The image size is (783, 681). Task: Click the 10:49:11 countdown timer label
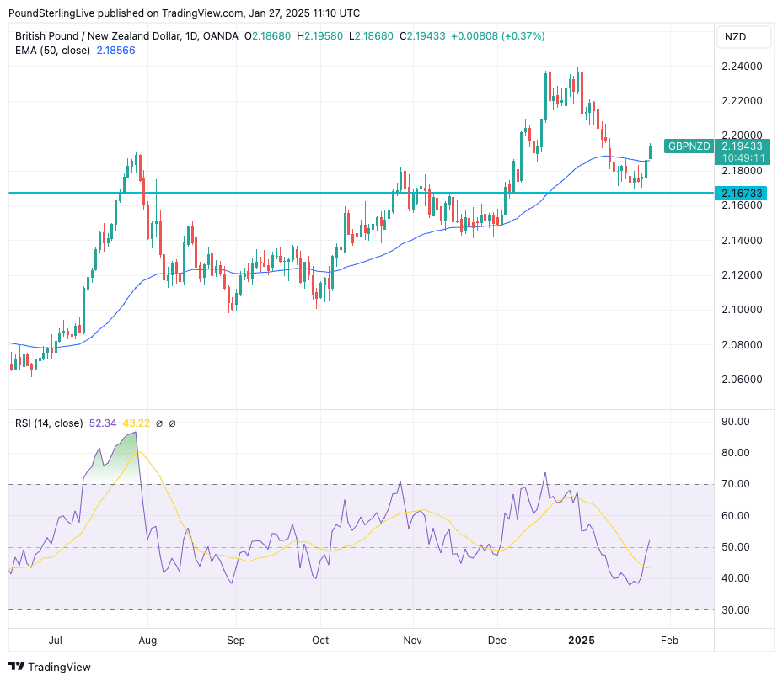(x=743, y=158)
